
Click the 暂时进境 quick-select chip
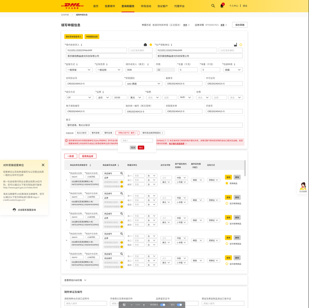[x=95, y=133]
